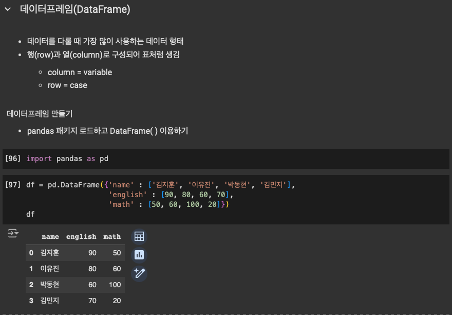
Task: Click the english column header
Action: point(81,237)
